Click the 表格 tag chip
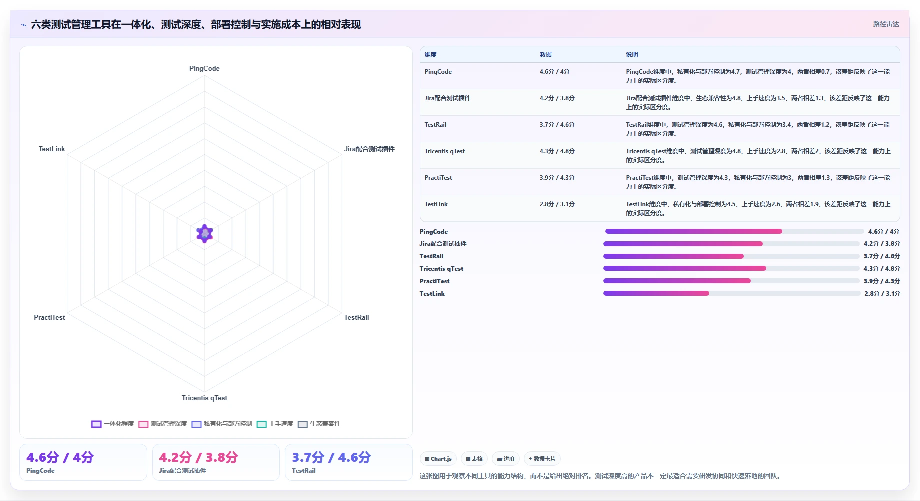920x501 pixels. pos(474,459)
